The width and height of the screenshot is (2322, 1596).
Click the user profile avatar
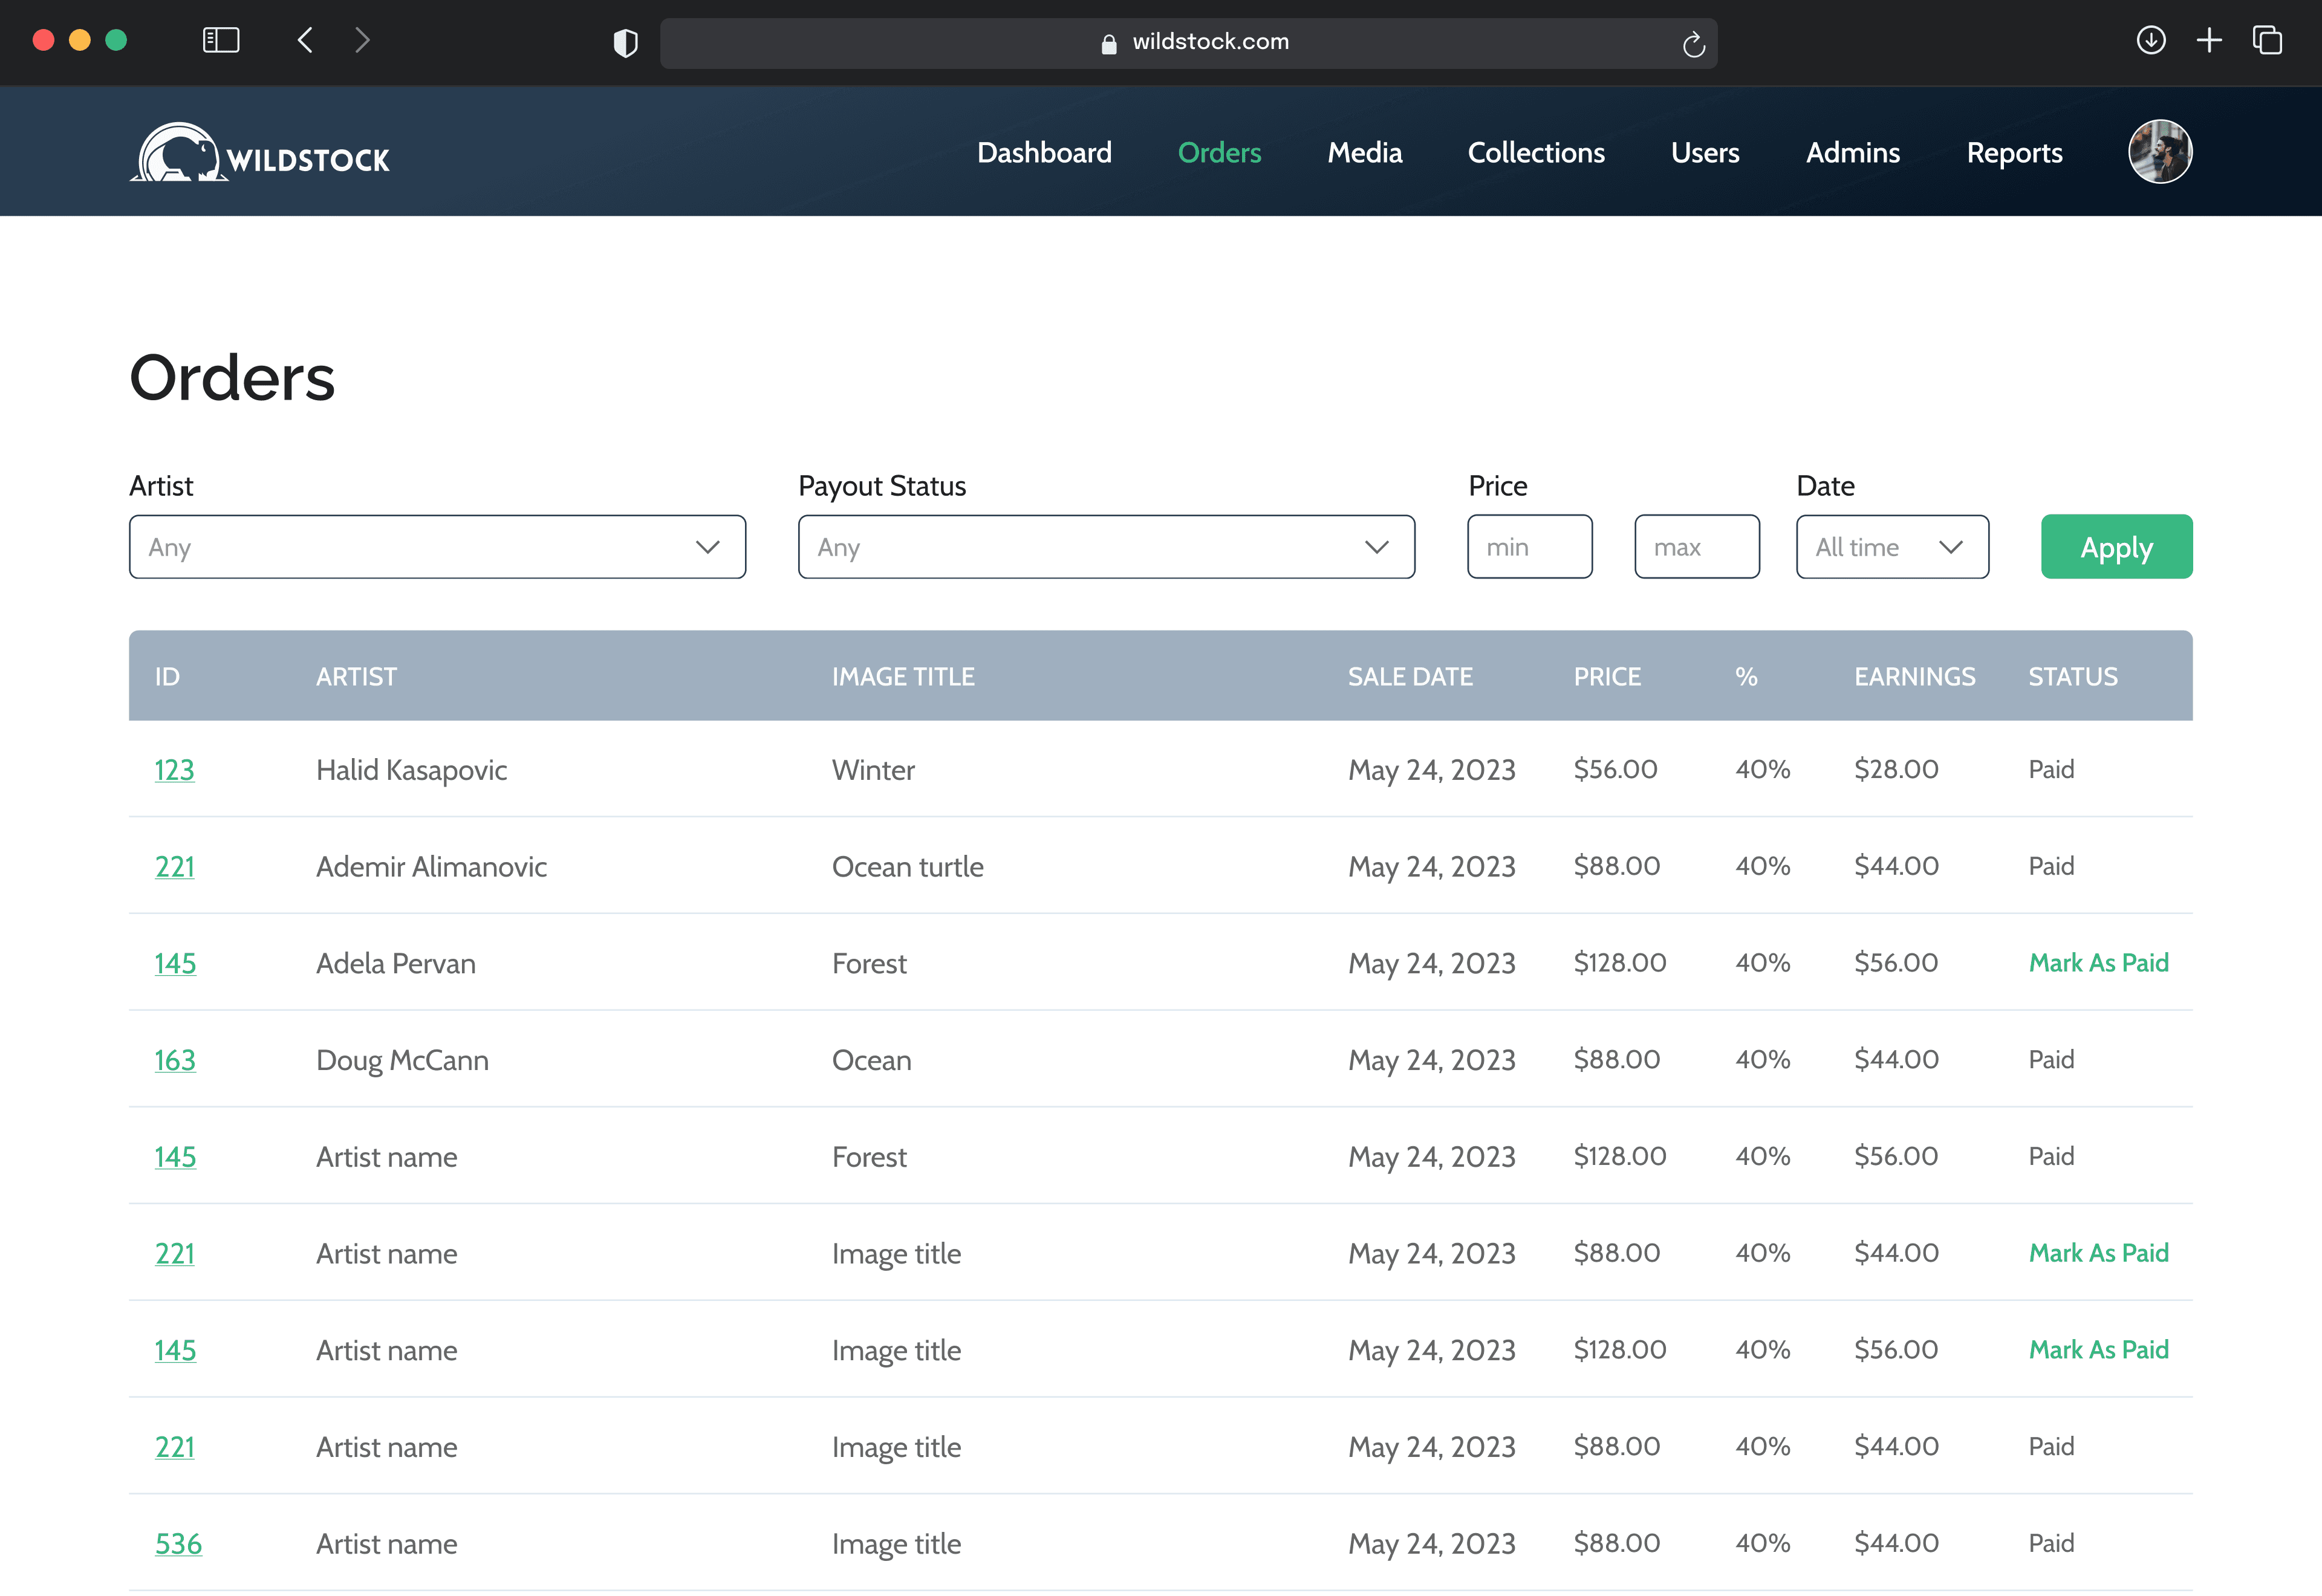pos(2160,152)
